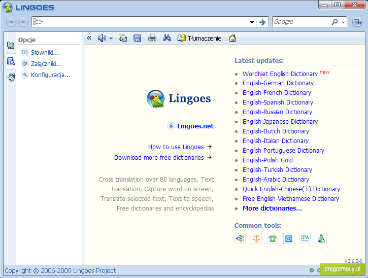Click the home page icon

pos(232,38)
